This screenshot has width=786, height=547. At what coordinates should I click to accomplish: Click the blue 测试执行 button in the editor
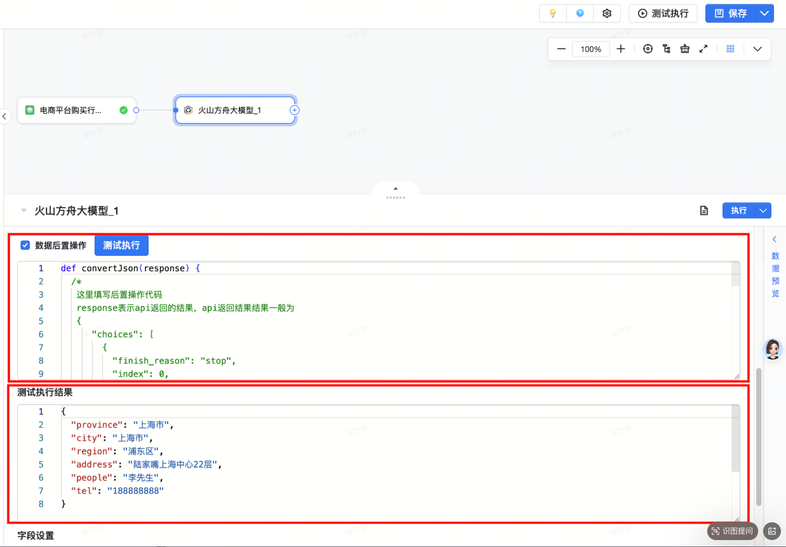click(x=121, y=246)
